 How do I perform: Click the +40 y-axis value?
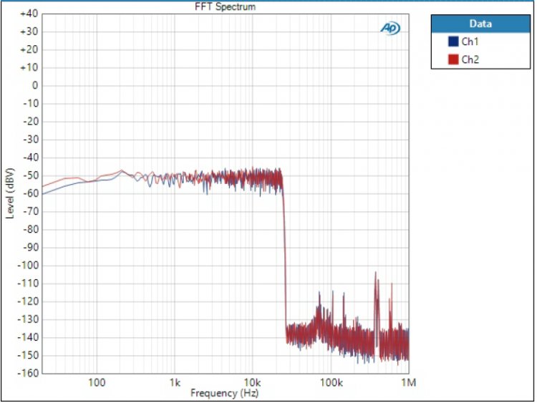coord(29,14)
